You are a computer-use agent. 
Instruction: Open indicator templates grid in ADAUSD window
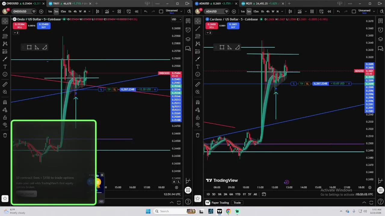(312, 11)
